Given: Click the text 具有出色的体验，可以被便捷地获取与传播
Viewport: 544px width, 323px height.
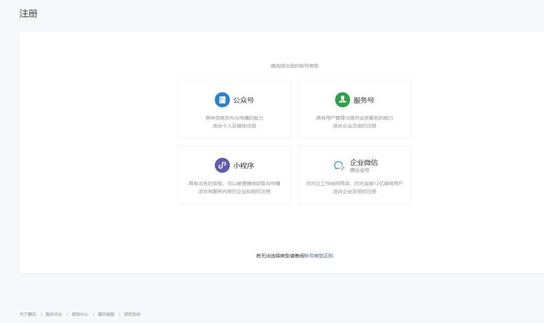Looking at the screenshot, I should point(234,184).
